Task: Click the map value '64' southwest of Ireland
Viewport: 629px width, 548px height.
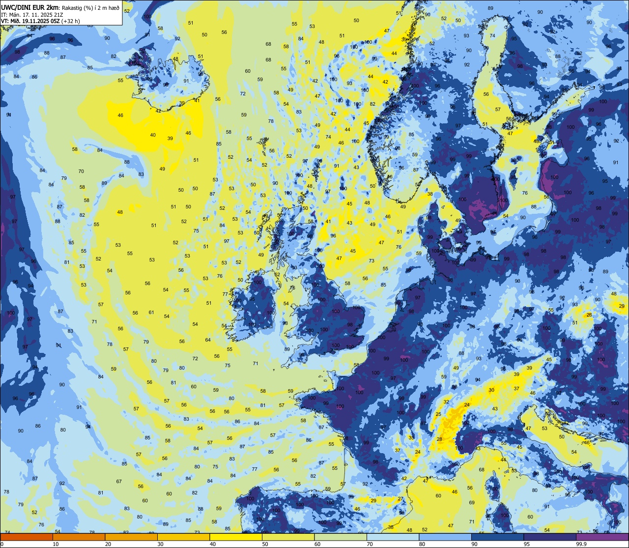Action: pos(208,340)
